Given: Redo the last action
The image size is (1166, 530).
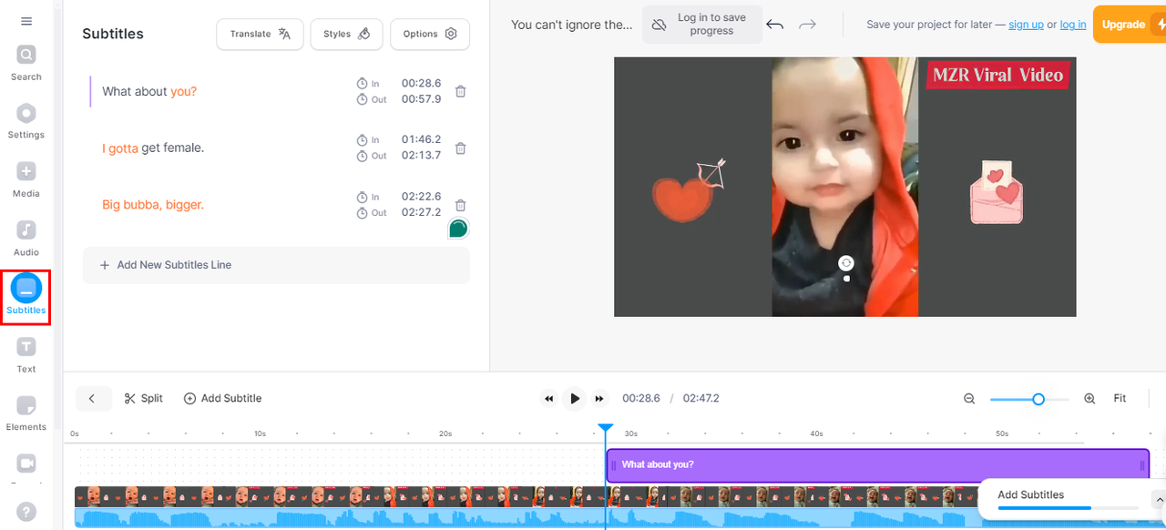Looking at the screenshot, I should pyautogui.click(x=807, y=25).
